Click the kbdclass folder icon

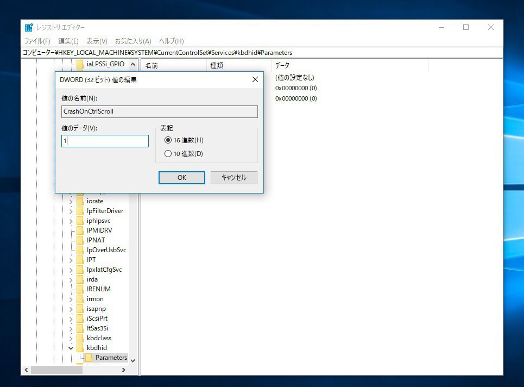tap(80, 338)
